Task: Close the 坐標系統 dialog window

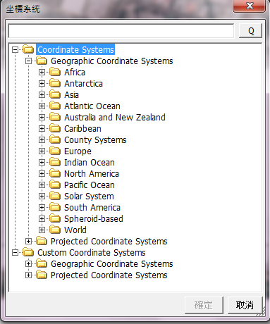Action: point(249,6)
